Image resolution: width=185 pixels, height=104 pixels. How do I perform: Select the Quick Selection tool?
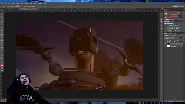[2, 20]
